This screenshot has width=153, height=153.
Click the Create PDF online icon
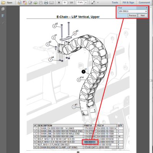click(19, 2)
